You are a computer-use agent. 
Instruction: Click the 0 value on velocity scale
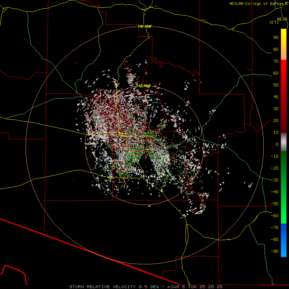[x=277, y=144]
